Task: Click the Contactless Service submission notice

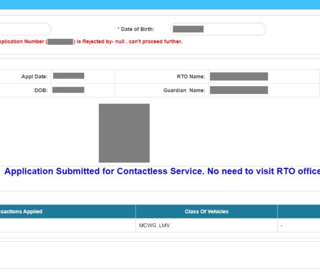Action: click(162, 171)
